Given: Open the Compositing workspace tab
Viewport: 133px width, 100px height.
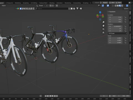Looking at the screenshot, I should [x=77, y=3].
